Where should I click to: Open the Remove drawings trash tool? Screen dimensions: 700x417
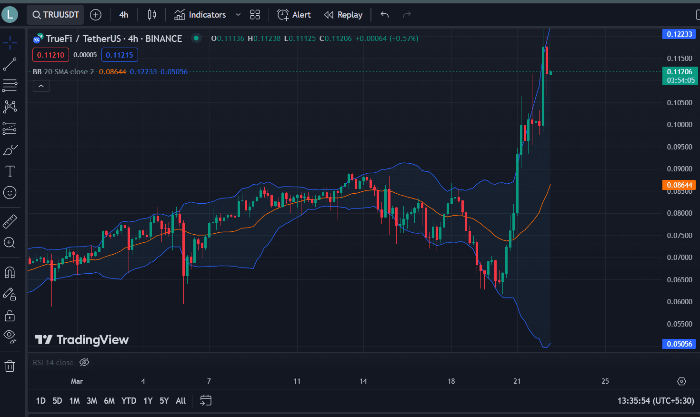point(10,366)
